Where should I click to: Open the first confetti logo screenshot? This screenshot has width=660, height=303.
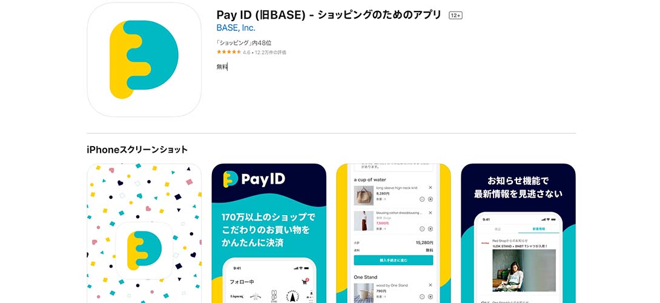(x=144, y=233)
